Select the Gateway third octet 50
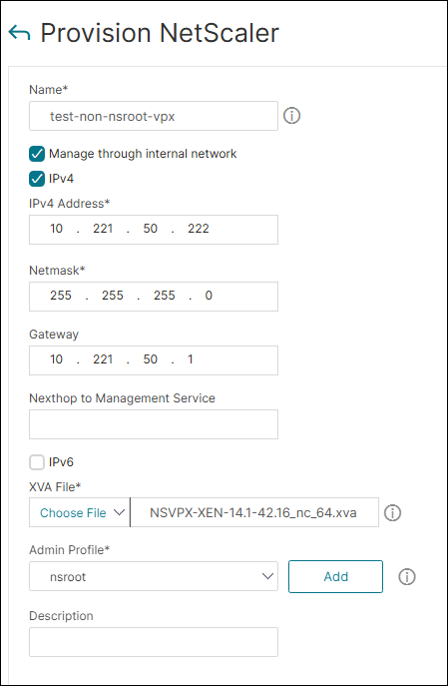The width and height of the screenshot is (448, 686). [x=150, y=359]
